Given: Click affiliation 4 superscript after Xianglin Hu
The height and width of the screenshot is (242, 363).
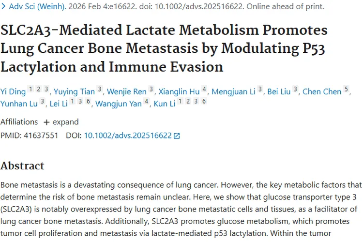Looking at the screenshot, I should (205, 90).
